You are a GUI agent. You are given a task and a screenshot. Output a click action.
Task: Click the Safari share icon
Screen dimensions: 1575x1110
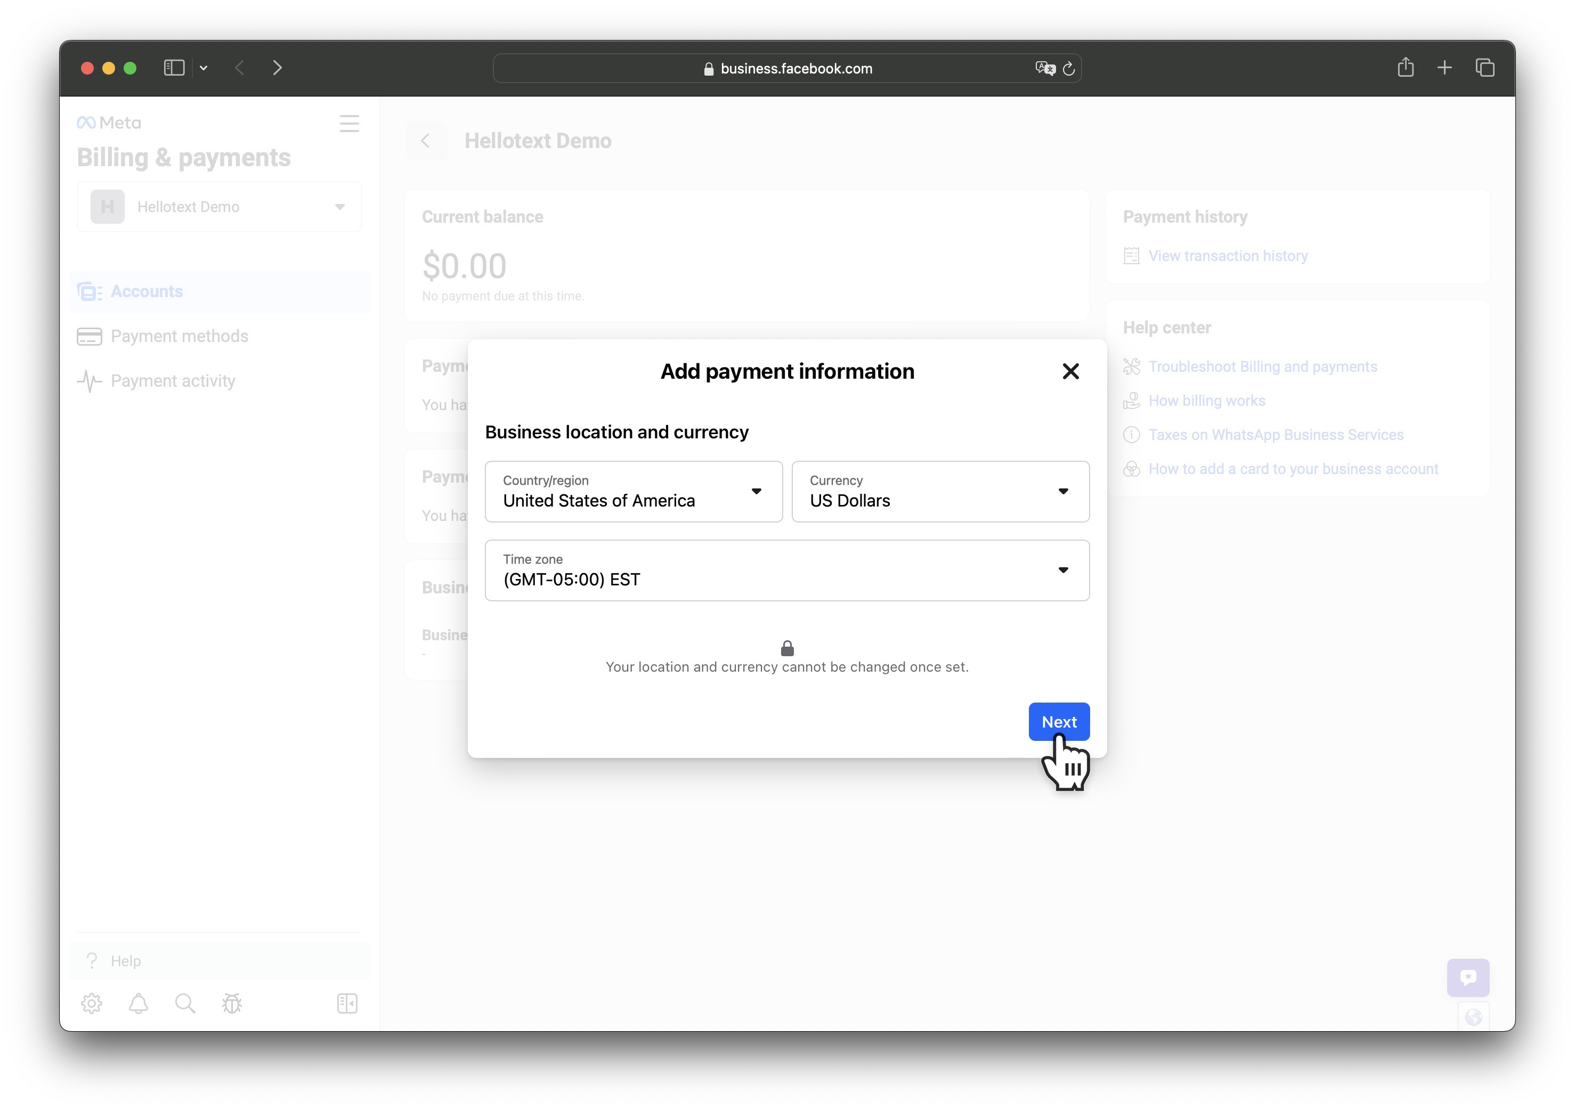pyautogui.click(x=1406, y=67)
